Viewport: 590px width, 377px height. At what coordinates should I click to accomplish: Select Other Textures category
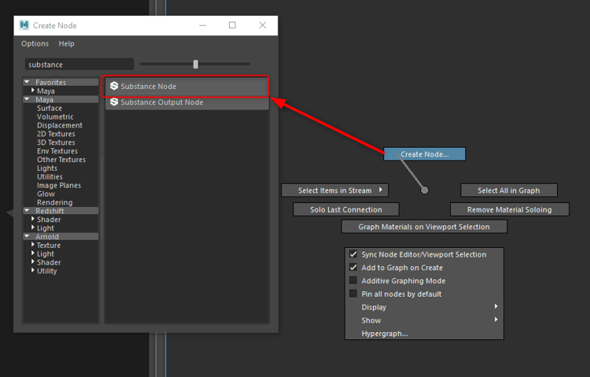(x=61, y=159)
